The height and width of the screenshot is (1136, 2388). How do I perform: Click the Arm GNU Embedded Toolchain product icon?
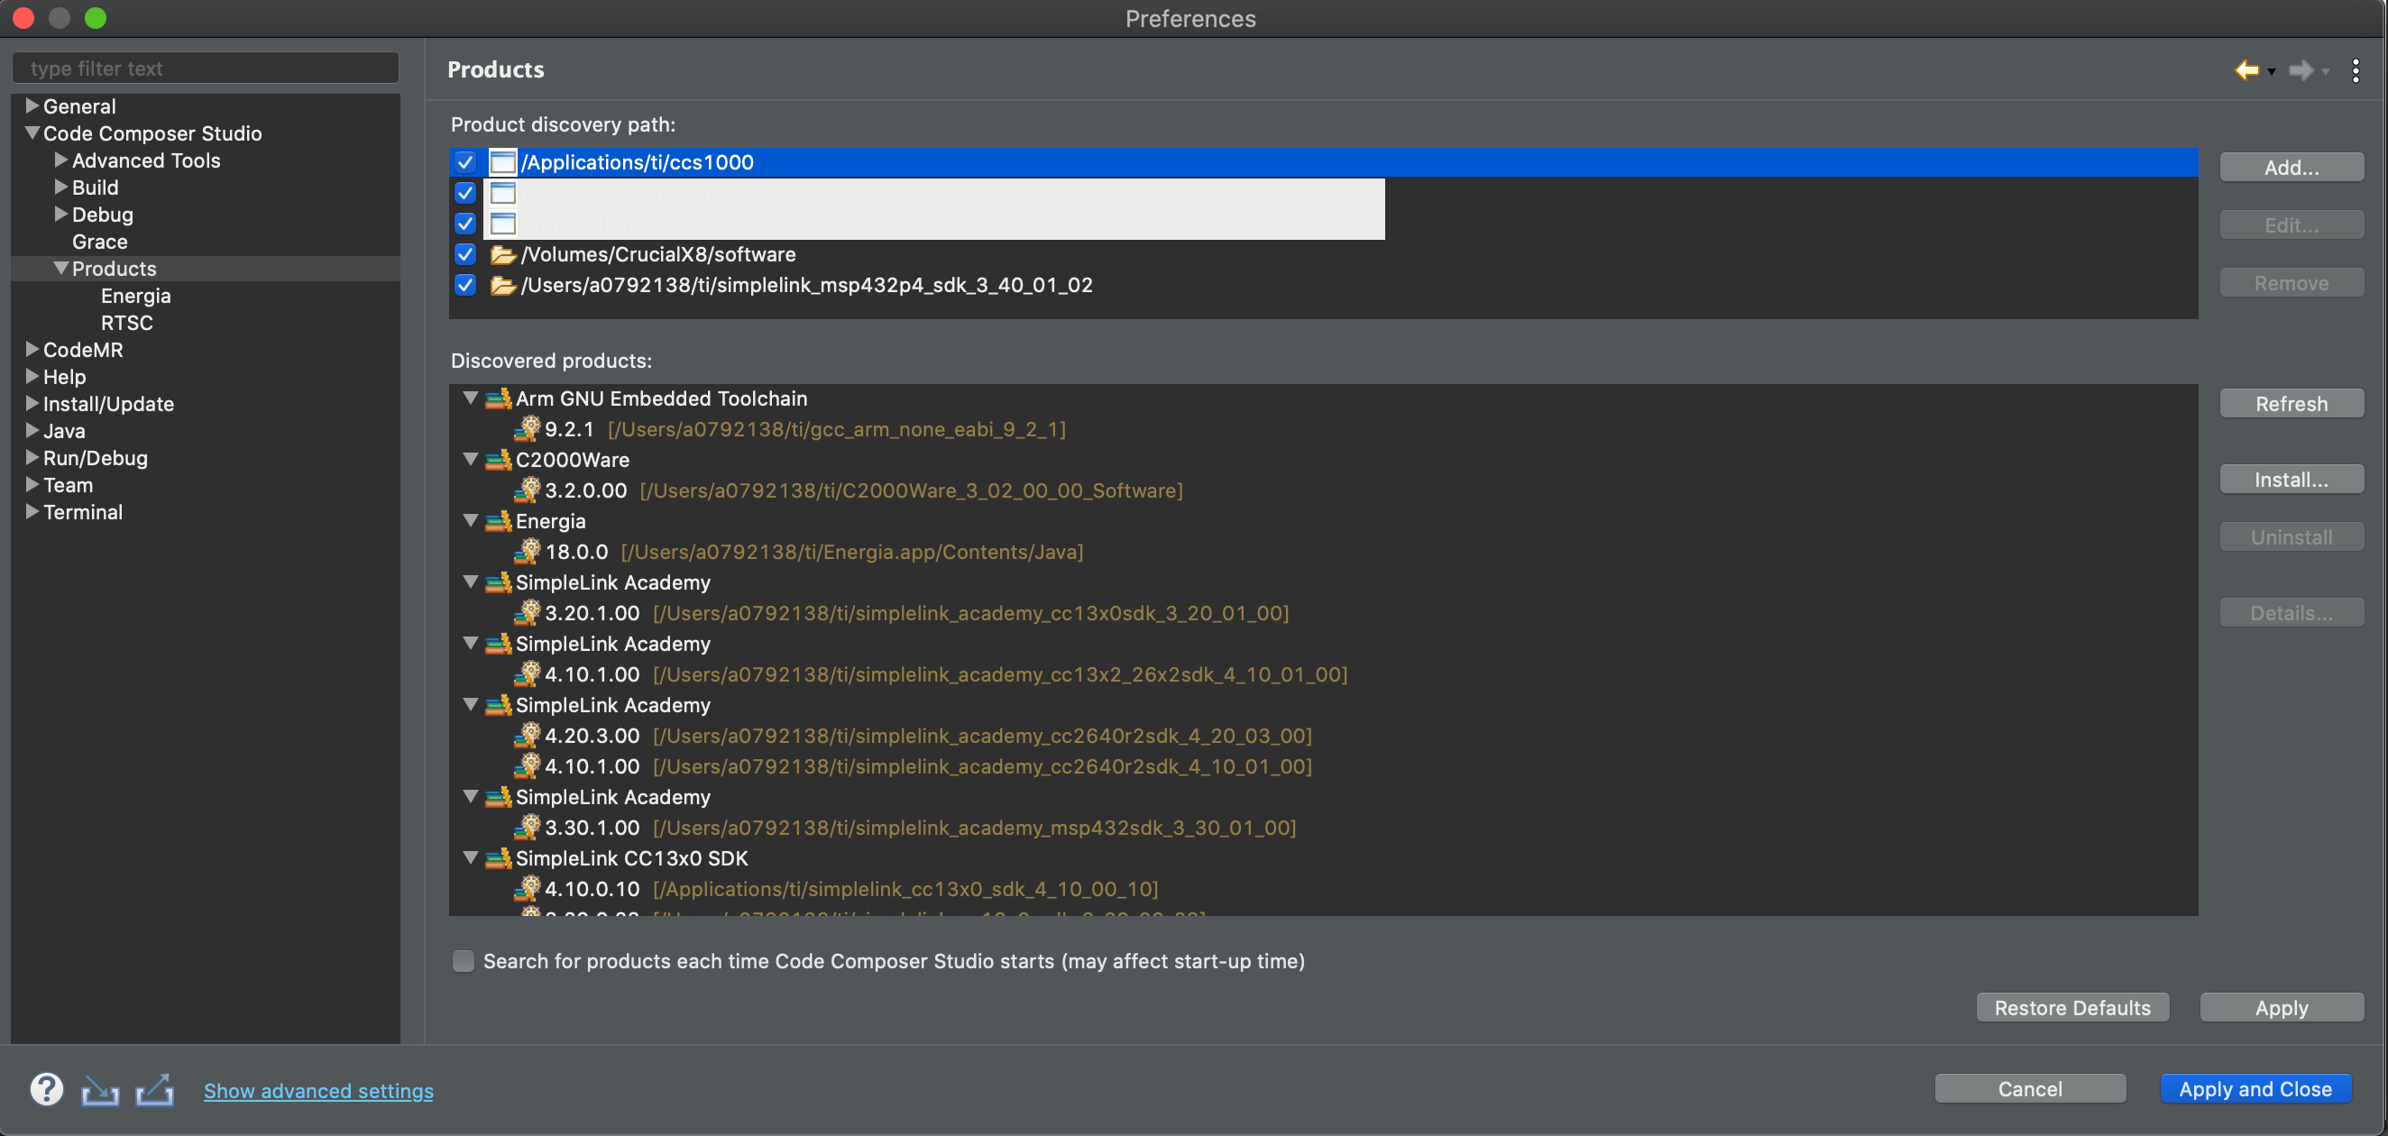[x=498, y=399]
